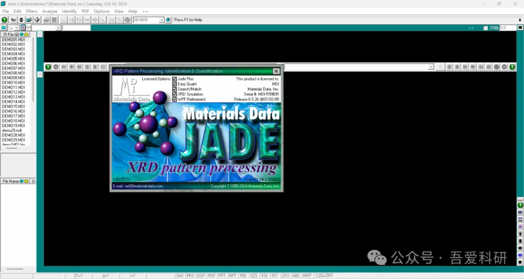Click the find peaks bar-chart icon
This screenshot has width=524, height=279.
[x=63, y=20]
